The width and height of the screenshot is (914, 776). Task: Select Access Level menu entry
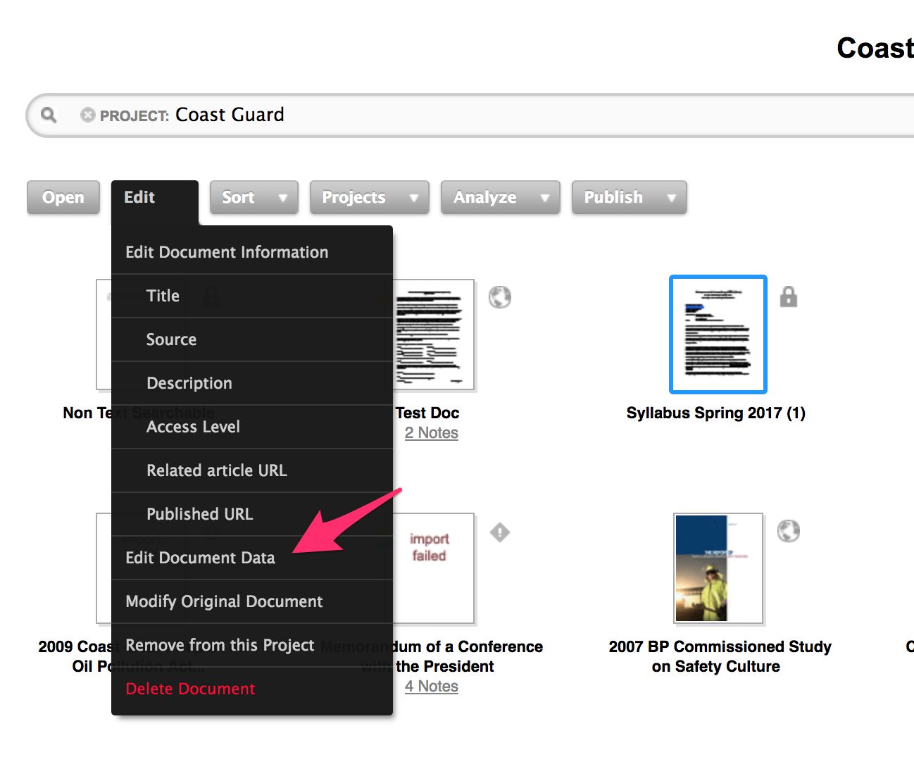pos(252,427)
